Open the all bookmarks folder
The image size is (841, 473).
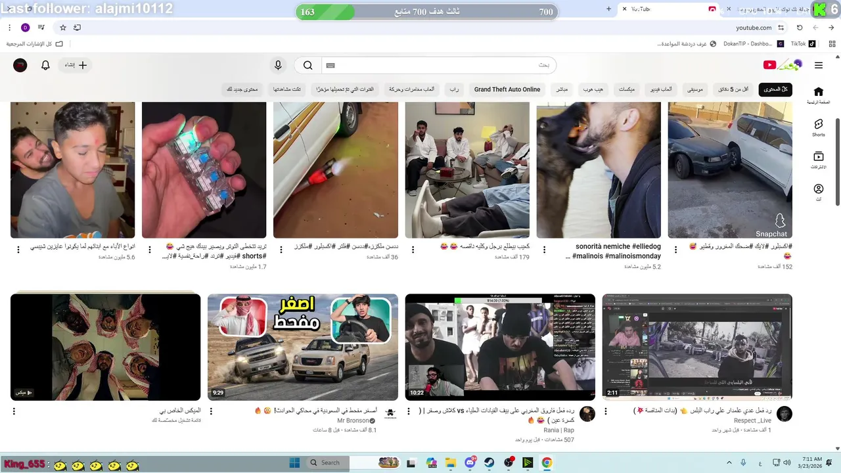(x=35, y=44)
